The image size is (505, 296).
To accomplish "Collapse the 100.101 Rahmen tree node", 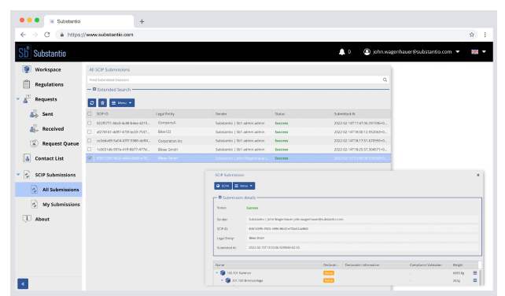I will click(x=217, y=273).
